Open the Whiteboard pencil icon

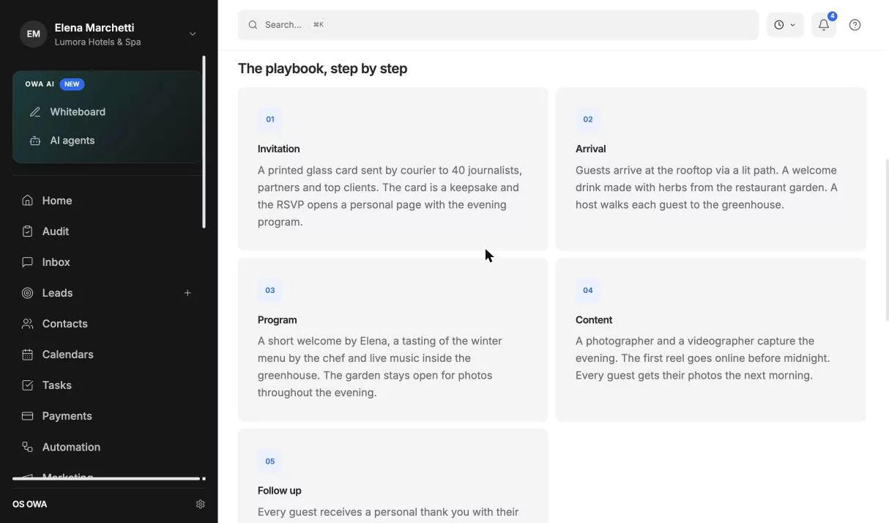(34, 112)
